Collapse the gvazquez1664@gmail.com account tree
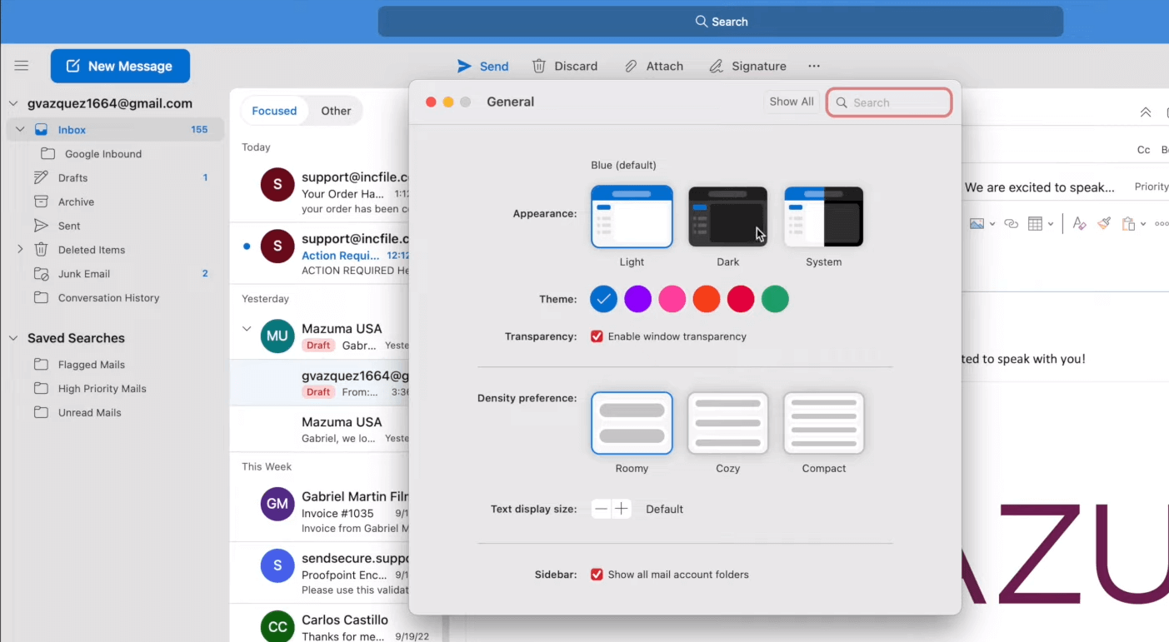 (x=13, y=104)
